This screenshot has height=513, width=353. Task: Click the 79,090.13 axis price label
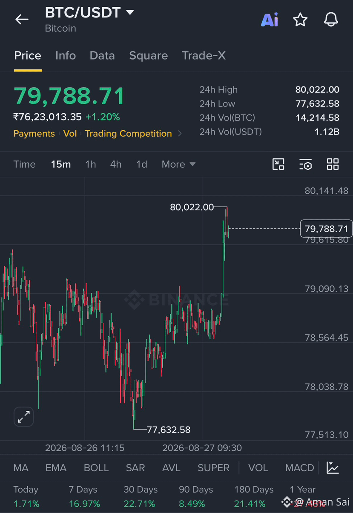point(327,289)
